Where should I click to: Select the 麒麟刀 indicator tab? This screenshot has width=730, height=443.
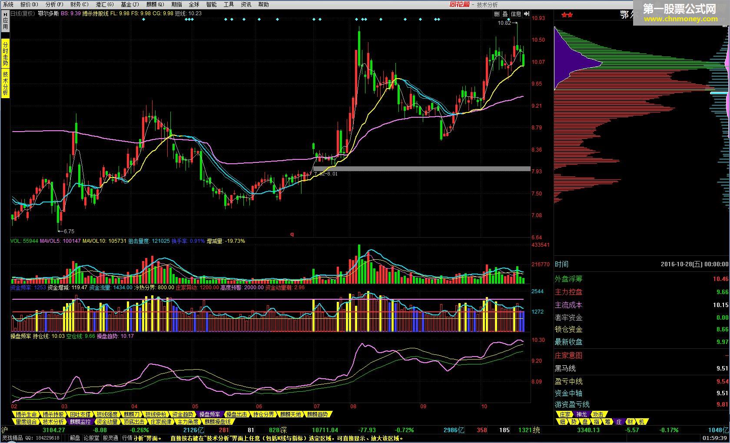(x=132, y=414)
